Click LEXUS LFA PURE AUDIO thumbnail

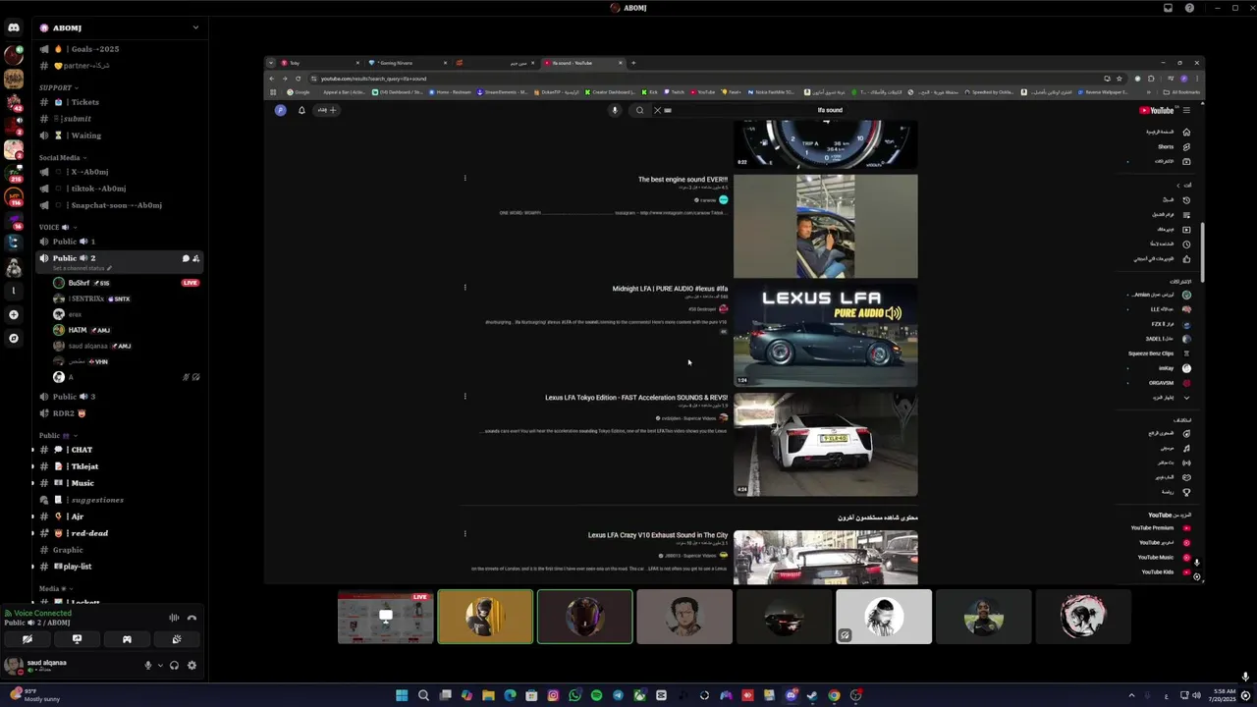click(826, 335)
